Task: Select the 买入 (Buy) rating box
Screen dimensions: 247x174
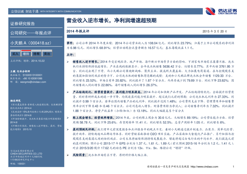Action: [x=15, y=54]
